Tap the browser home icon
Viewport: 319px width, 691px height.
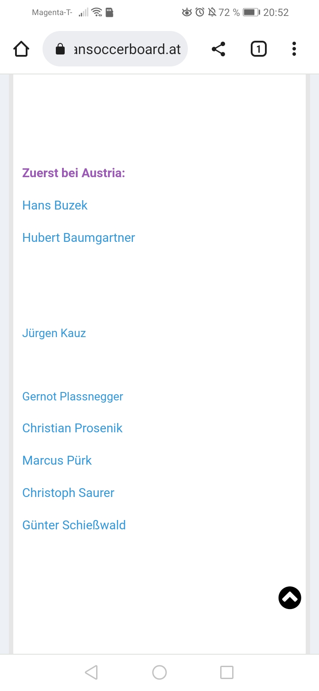pyautogui.click(x=21, y=49)
